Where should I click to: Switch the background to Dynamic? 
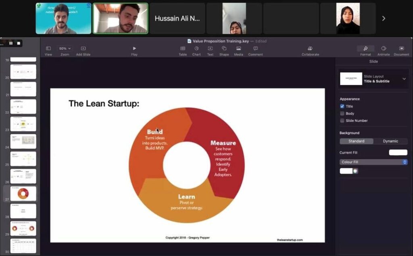click(x=390, y=141)
